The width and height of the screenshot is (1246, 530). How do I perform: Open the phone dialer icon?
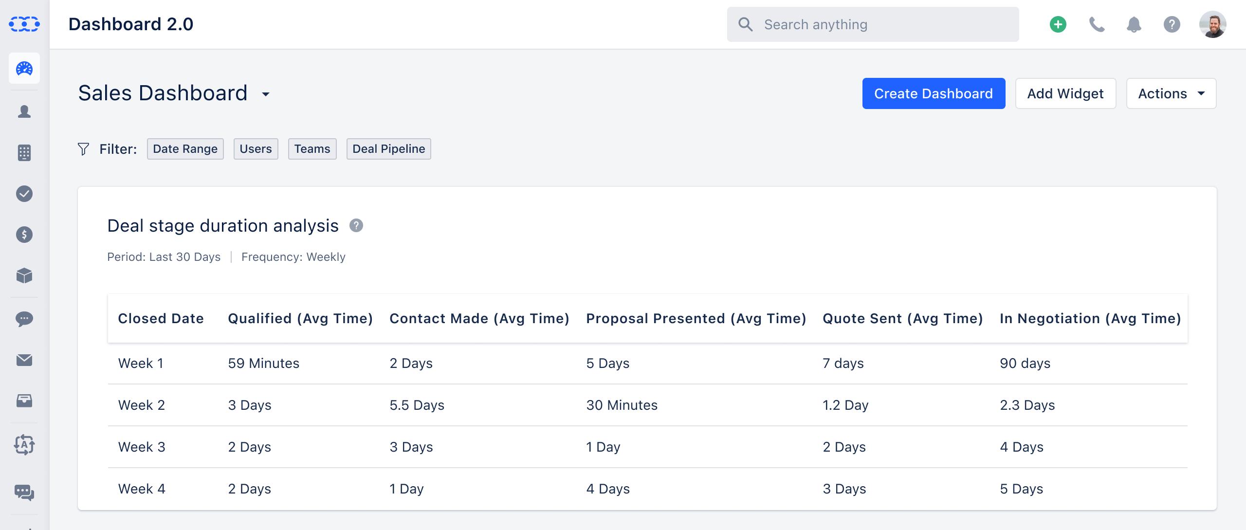1097,24
